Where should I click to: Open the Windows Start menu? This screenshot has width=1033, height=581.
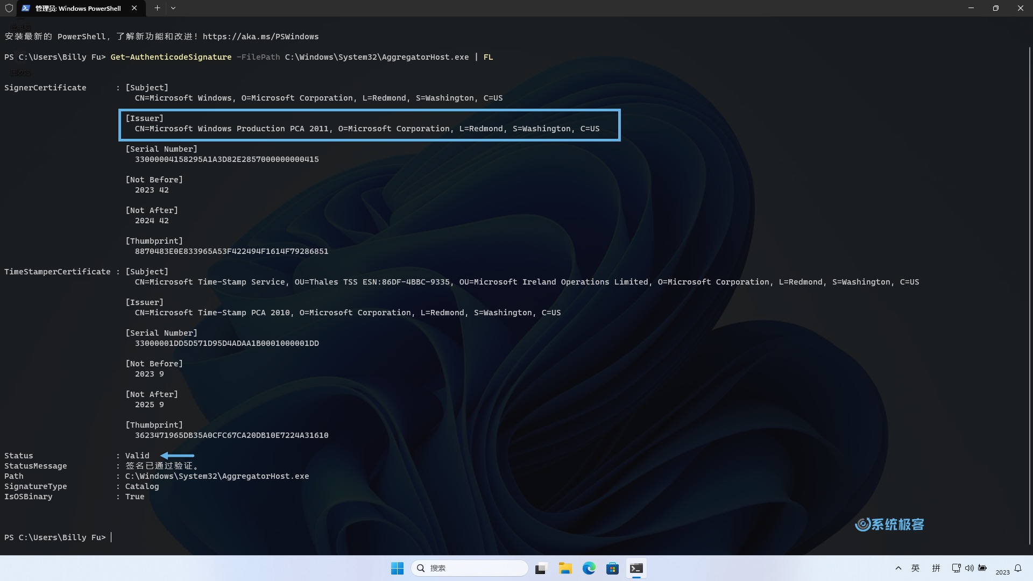click(x=397, y=568)
